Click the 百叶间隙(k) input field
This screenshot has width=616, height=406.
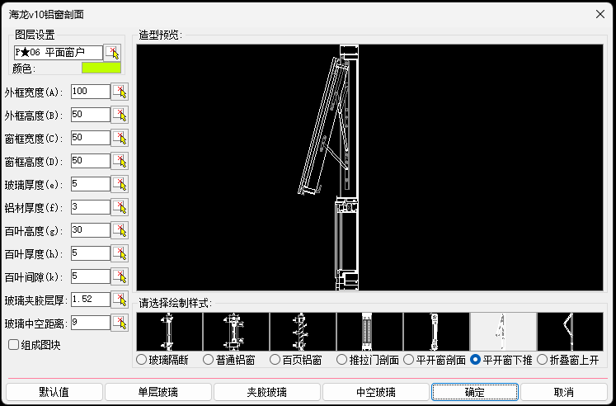(90, 276)
